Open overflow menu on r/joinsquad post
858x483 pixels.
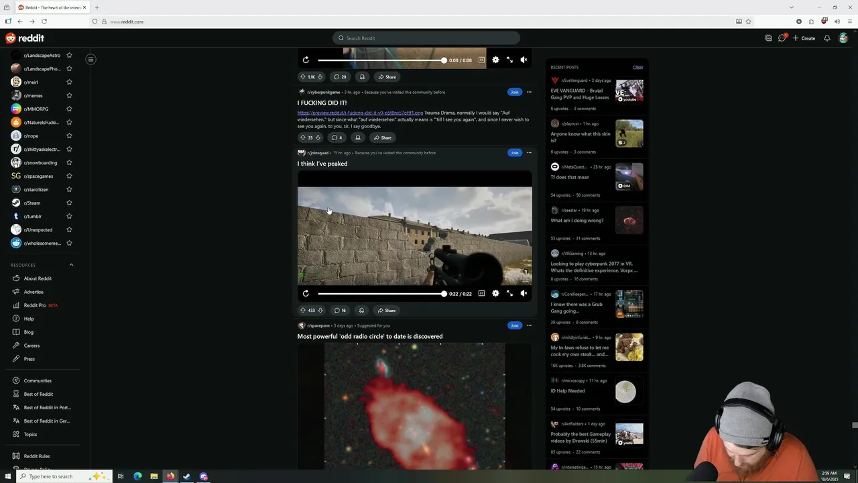529,152
